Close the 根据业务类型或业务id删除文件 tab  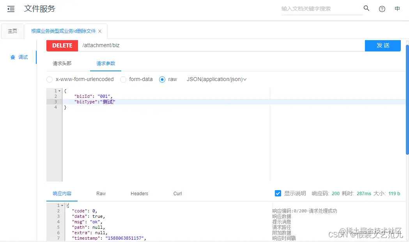coord(100,31)
